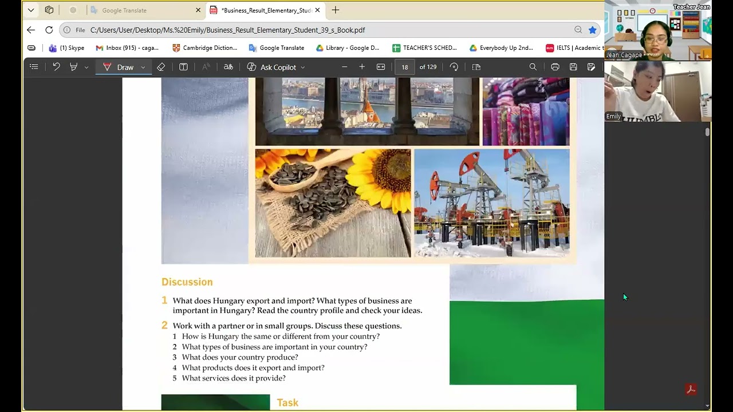Click the Read aloud icon

(x=206, y=67)
